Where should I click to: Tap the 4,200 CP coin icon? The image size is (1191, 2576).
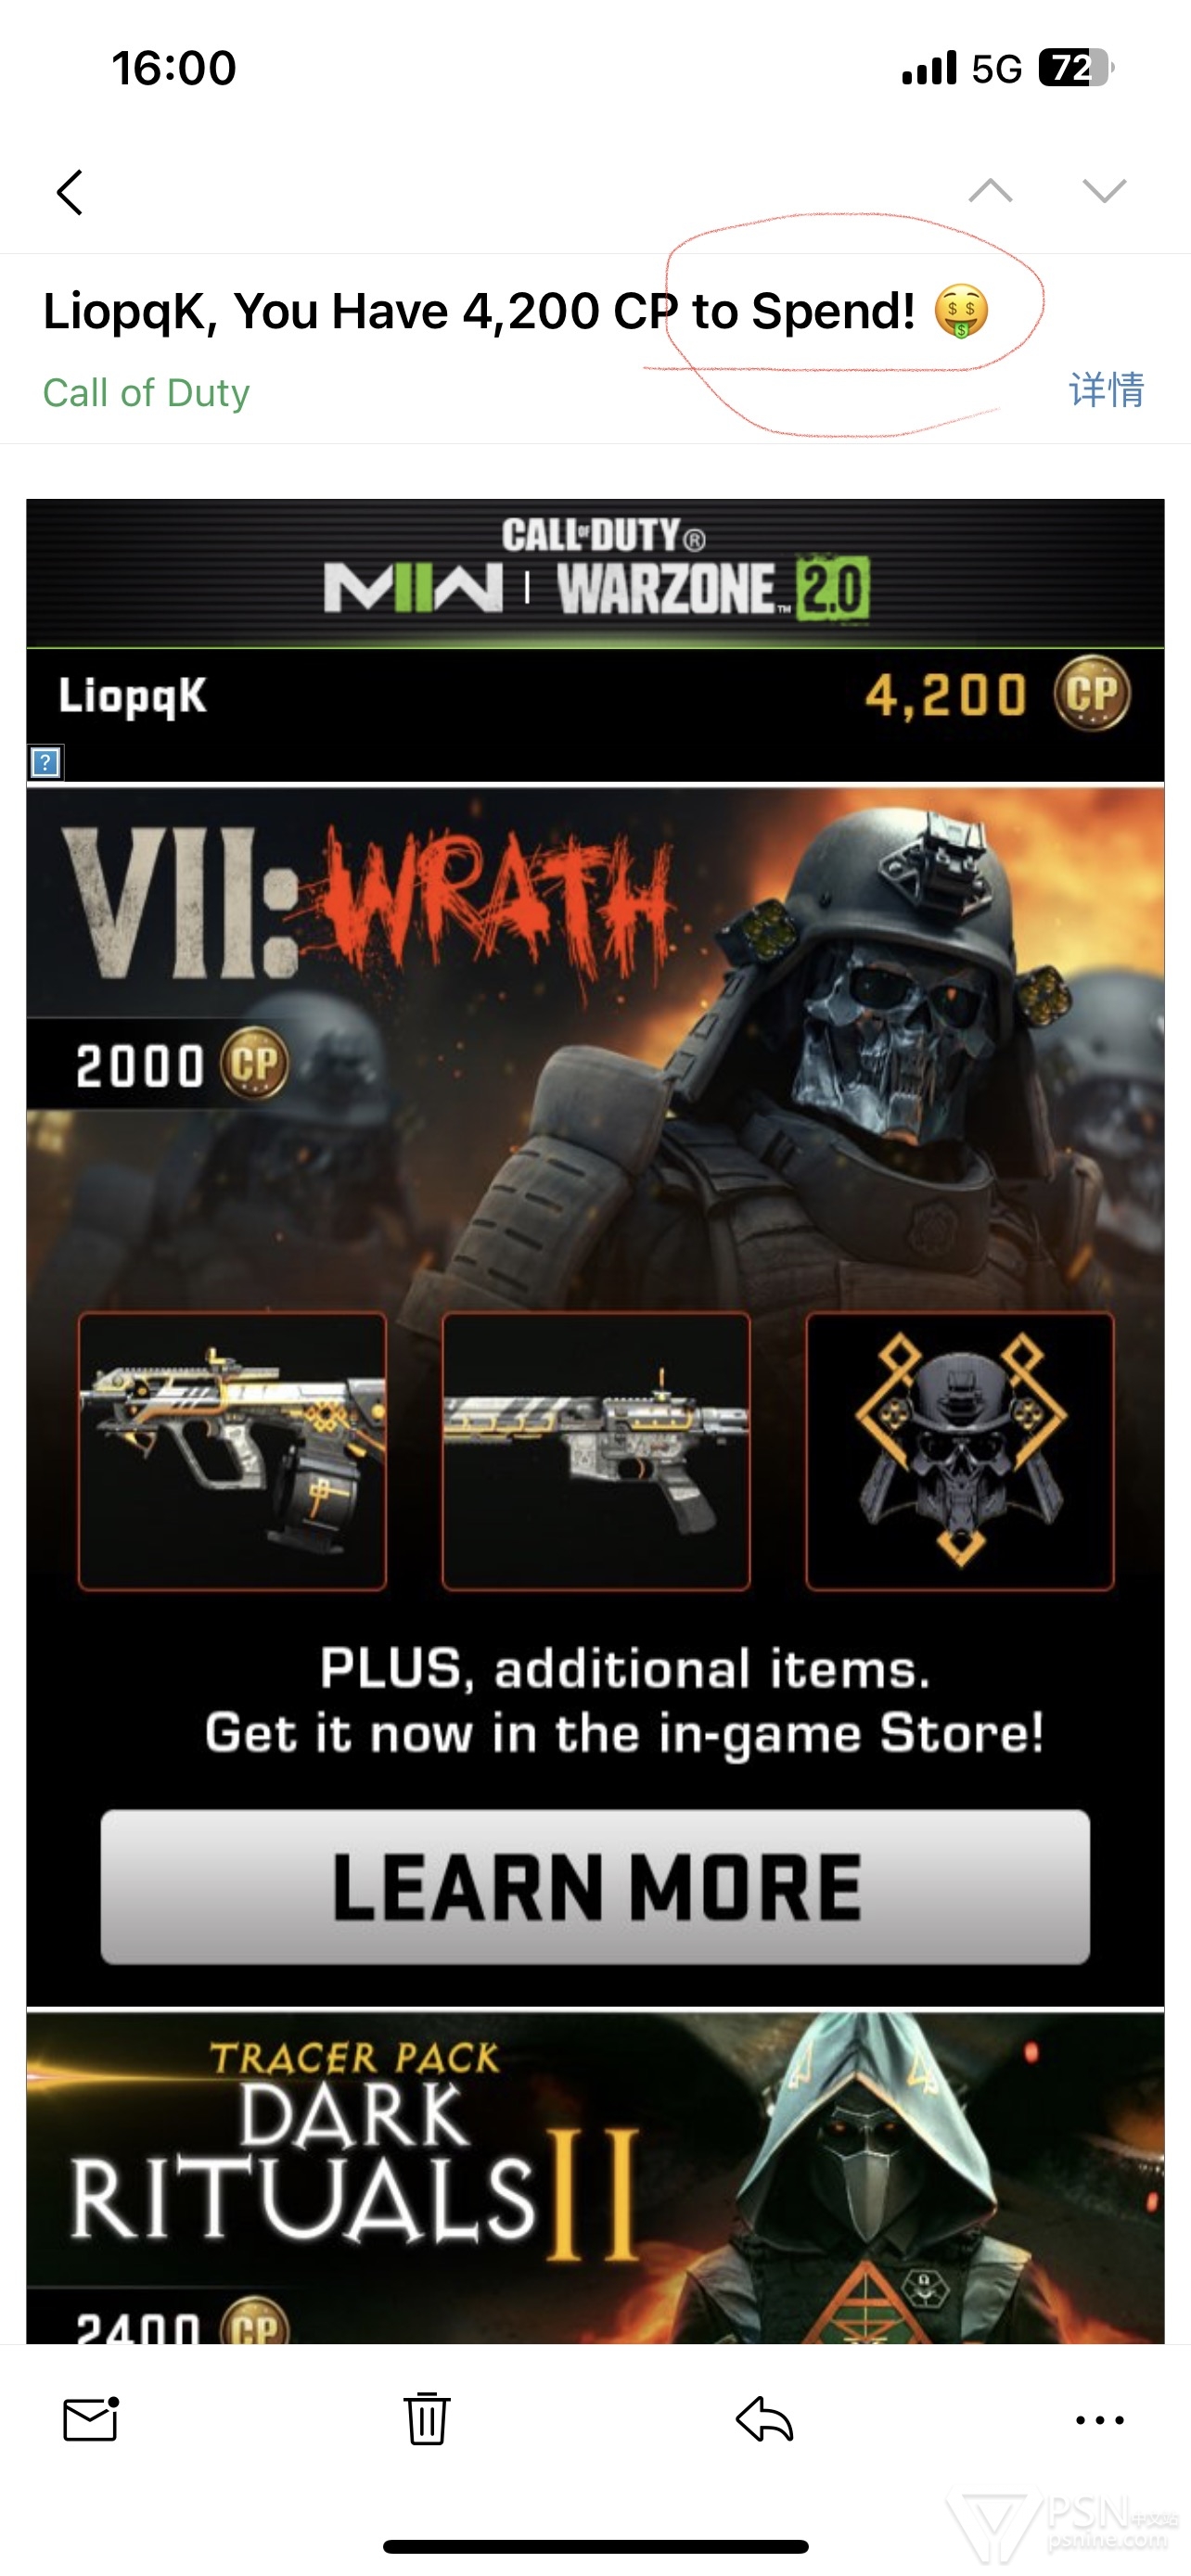[x=1091, y=694]
